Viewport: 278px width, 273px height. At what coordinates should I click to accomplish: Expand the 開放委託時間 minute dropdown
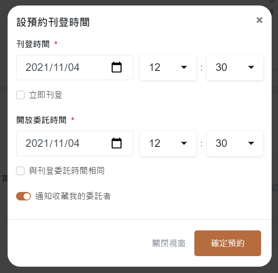click(x=235, y=143)
